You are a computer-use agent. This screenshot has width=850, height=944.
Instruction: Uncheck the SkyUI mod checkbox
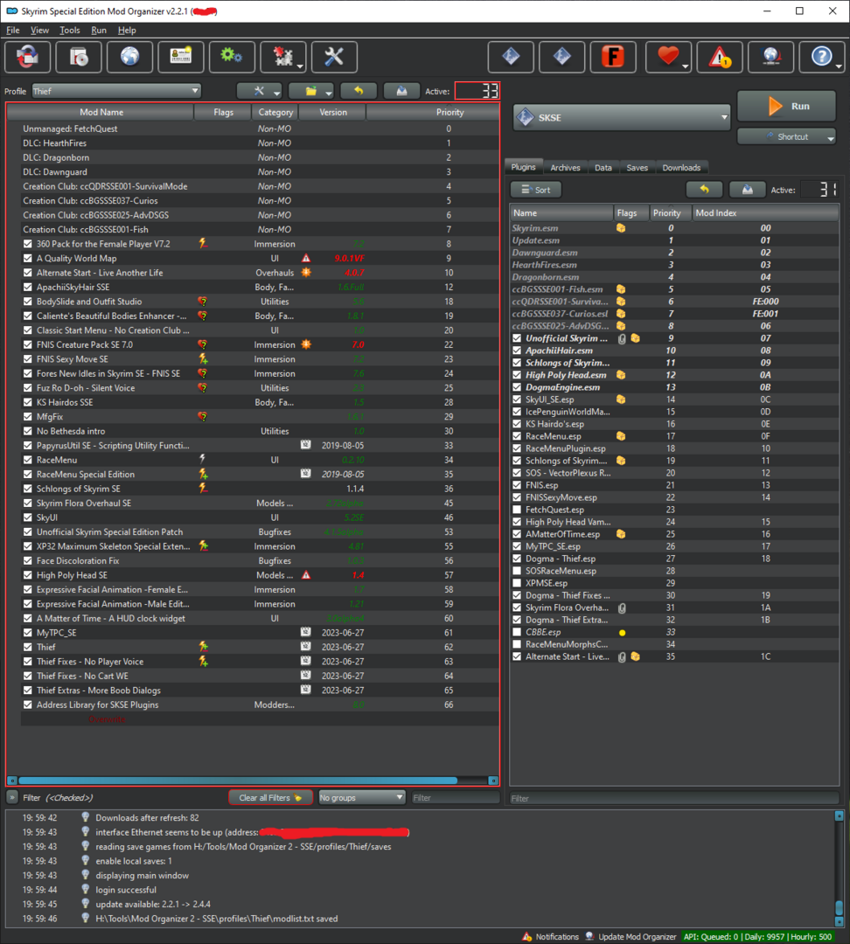click(28, 517)
